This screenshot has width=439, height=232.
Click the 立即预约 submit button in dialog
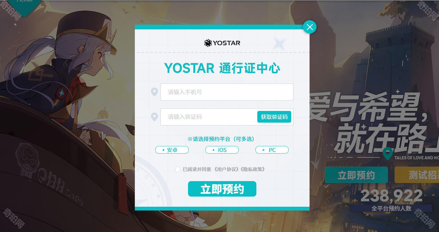(222, 189)
